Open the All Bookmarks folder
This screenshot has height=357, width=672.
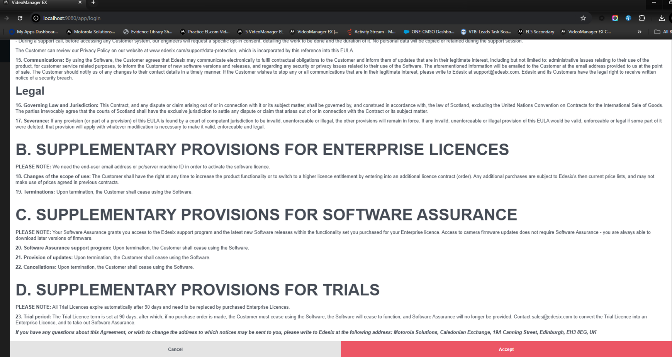coord(663,32)
